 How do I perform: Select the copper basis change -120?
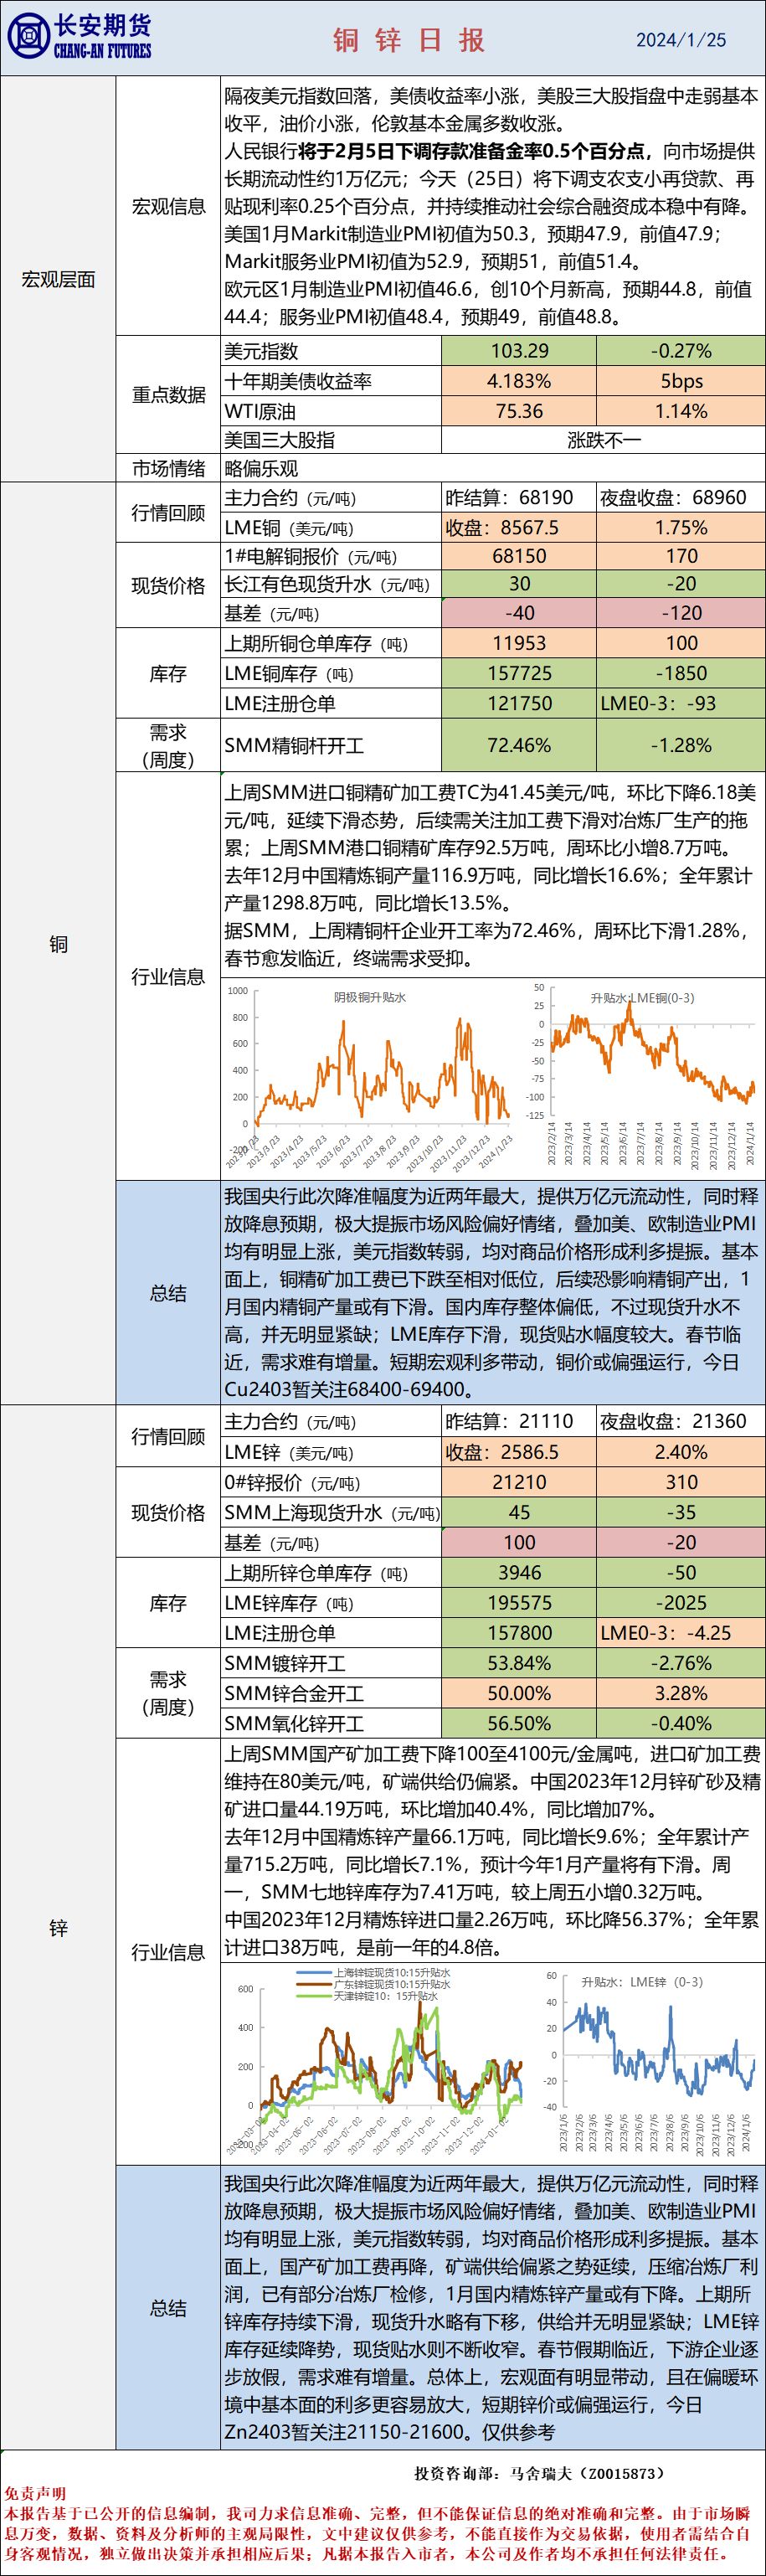click(x=681, y=613)
